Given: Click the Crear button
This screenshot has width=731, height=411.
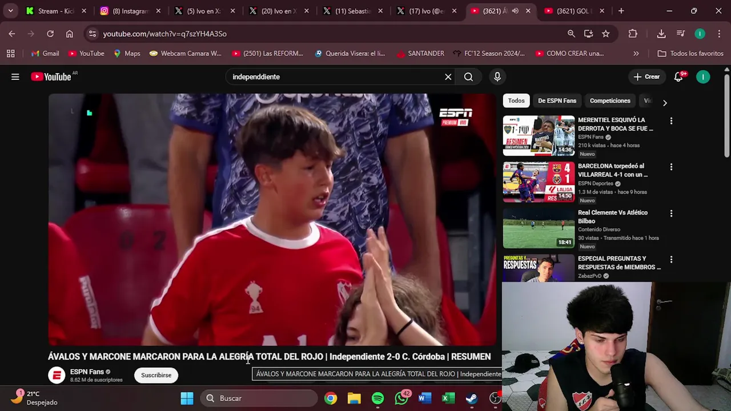Looking at the screenshot, I should (646, 76).
